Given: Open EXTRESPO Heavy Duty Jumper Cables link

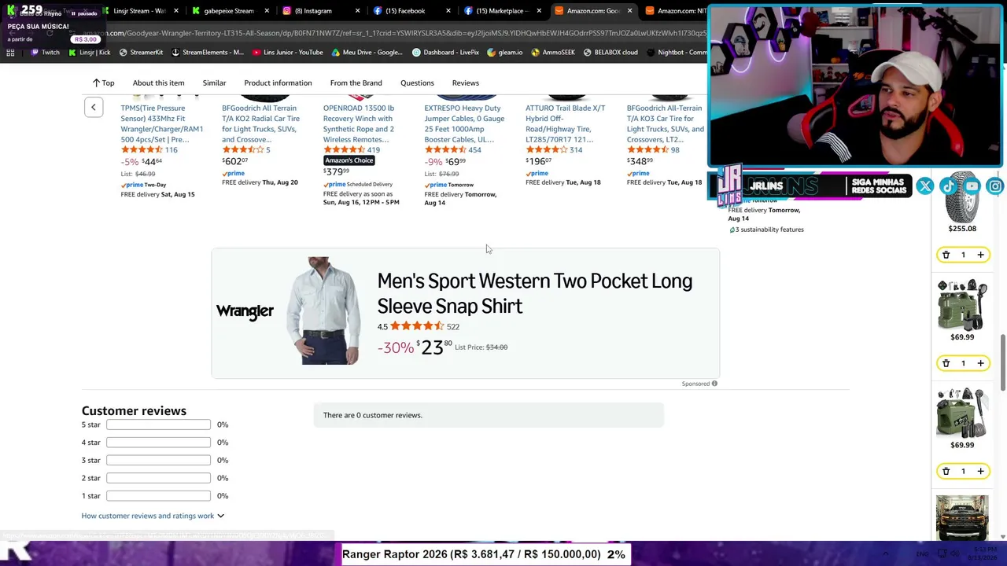Looking at the screenshot, I should click(x=464, y=123).
